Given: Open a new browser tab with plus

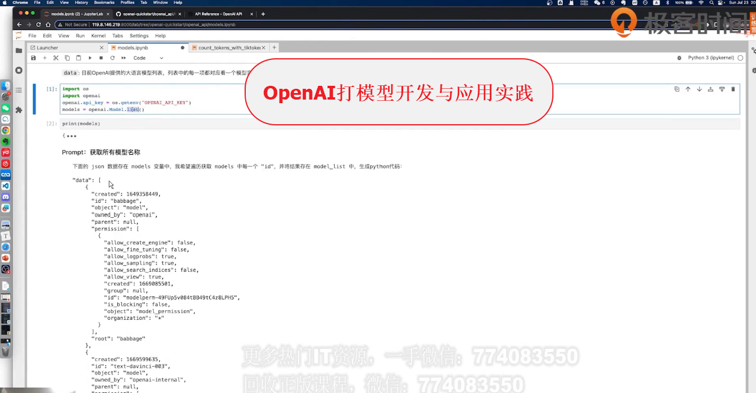Looking at the screenshot, I should pyautogui.click(x=263, y=14).
